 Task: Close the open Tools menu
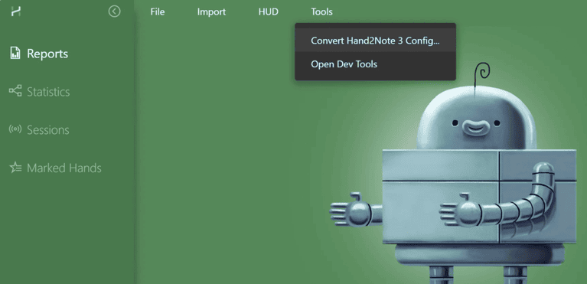point(321,12)
